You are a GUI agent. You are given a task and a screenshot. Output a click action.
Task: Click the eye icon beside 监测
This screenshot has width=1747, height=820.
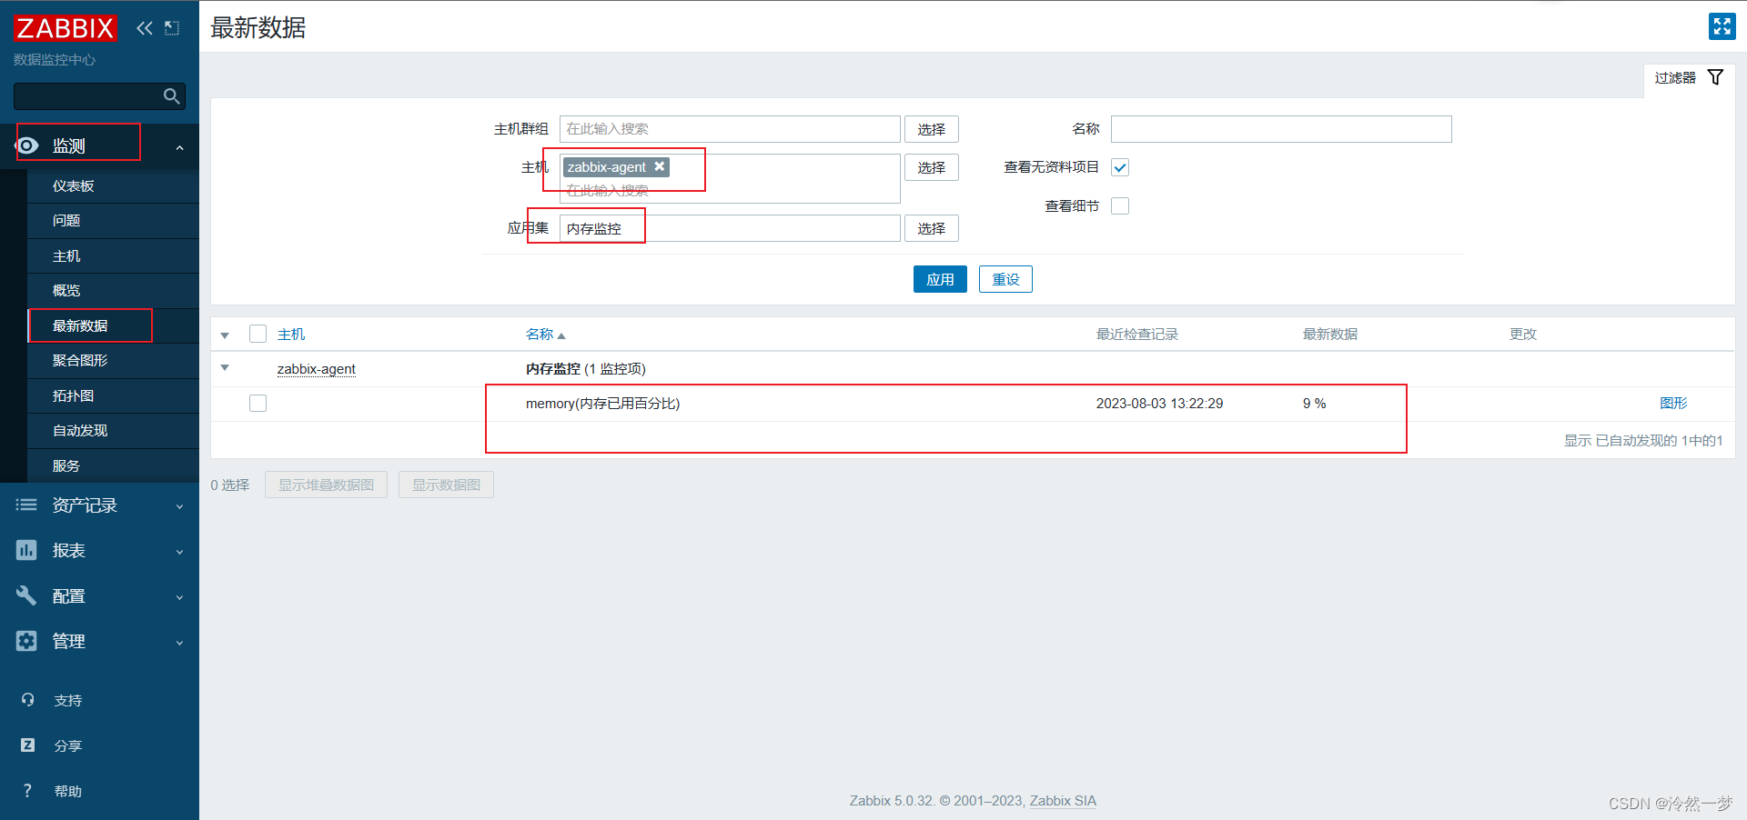click(27, 145)
